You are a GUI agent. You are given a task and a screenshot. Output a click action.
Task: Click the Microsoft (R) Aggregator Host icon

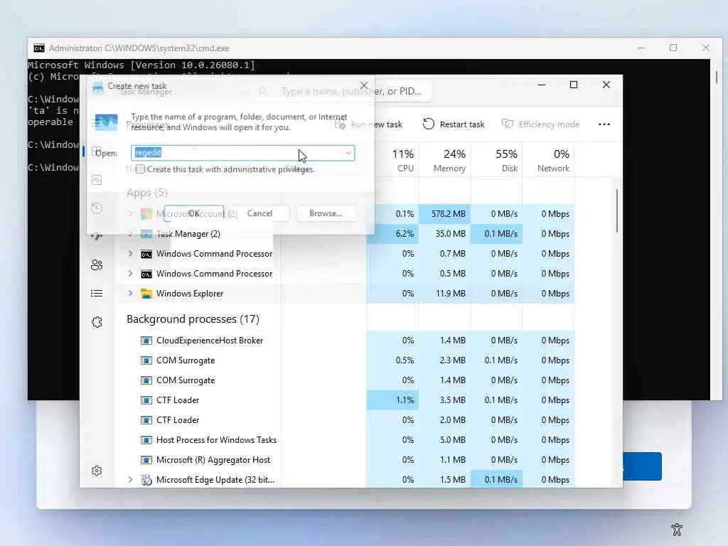click(146, 460)
